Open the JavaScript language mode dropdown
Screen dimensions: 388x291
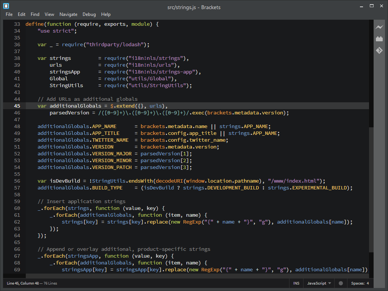tap(319, 283)
